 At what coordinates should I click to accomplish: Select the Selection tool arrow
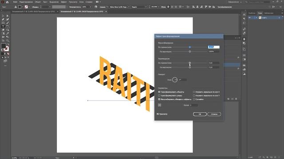[x=3, y=16]
